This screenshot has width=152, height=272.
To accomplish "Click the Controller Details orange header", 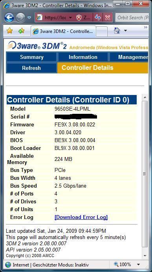I will [103, 68].
